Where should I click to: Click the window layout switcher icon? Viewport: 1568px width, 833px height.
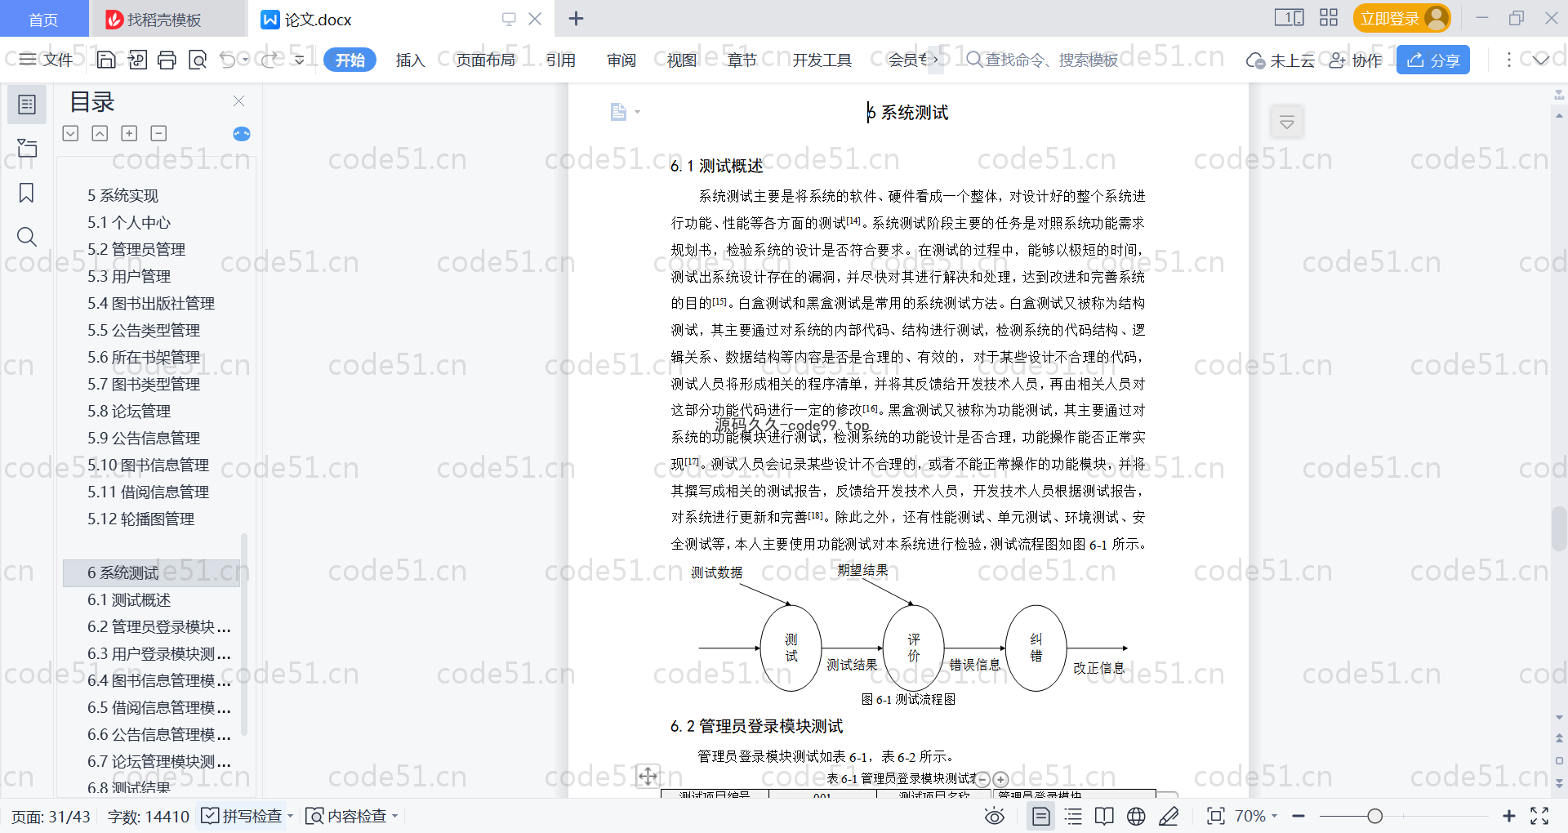coord(1290,18)
